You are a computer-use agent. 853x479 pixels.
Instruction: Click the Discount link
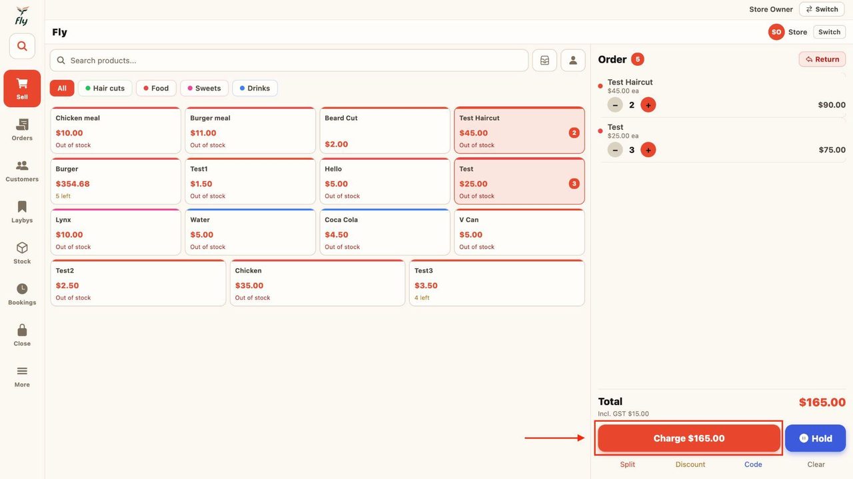point(690,464)
